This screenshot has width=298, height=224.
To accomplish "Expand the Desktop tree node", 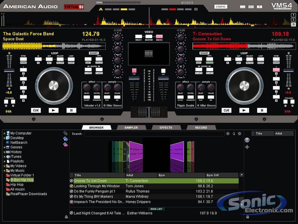I will pyautogui.click(x=4, y=138).
